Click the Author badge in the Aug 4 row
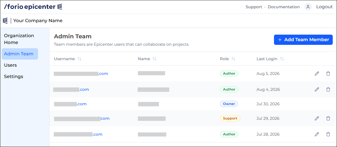 [229, 89]
